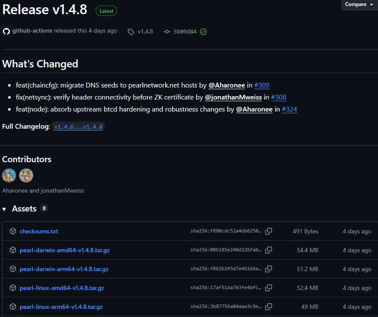Image resolution: width=378 pixels, height=317 pixels.
Task: Click the commit icon beside 5b09d84
Action: click(x=166, y=32)
